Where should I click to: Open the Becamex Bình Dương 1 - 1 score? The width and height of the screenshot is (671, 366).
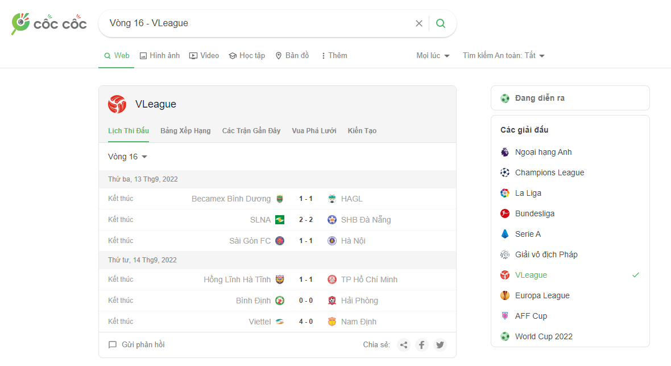tap(306, 199)
